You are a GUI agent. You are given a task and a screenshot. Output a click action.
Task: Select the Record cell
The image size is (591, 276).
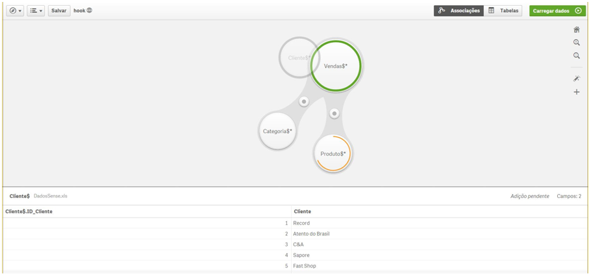[x=439, y=223]
